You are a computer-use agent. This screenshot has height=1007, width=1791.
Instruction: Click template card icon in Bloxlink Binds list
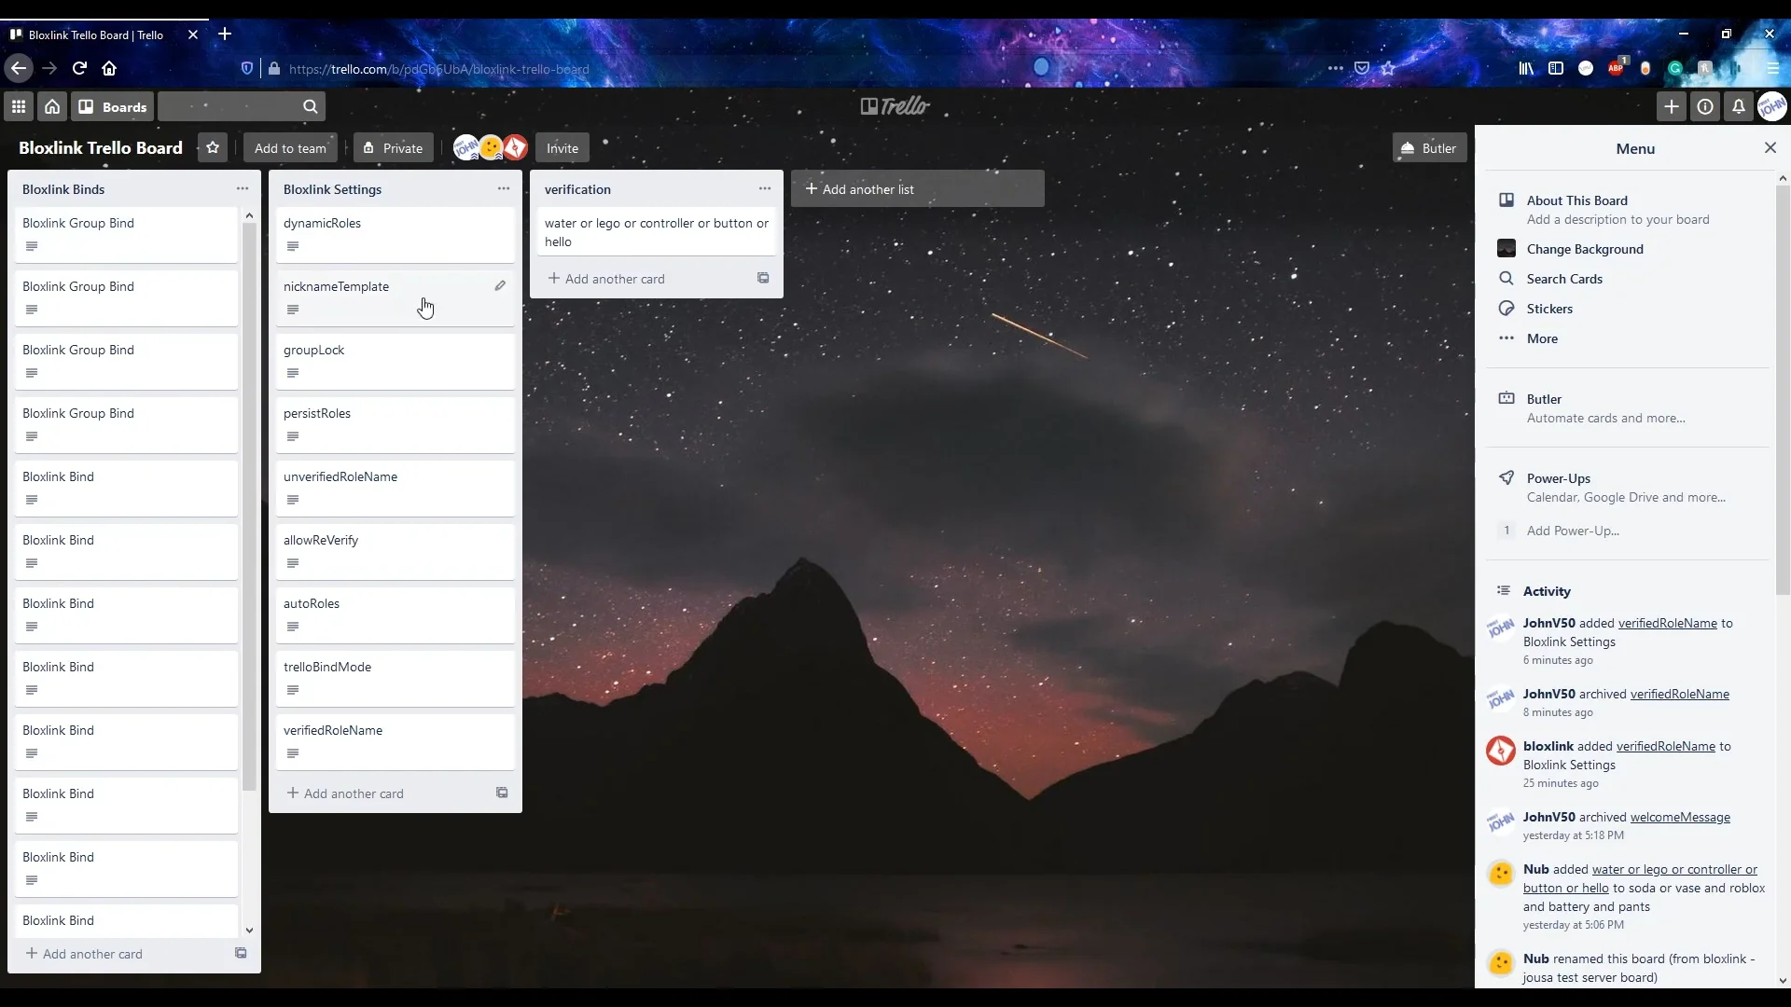click(x=241, y=954)
